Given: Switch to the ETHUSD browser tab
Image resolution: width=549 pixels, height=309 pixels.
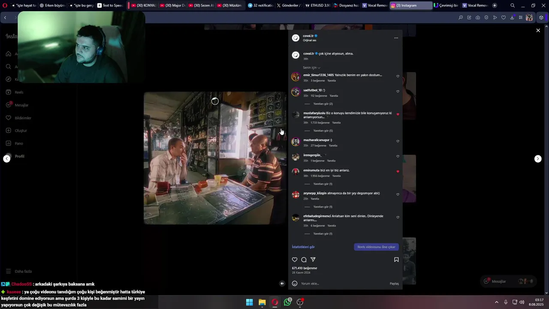Looking at the screenshot, I should coord(317,6).
